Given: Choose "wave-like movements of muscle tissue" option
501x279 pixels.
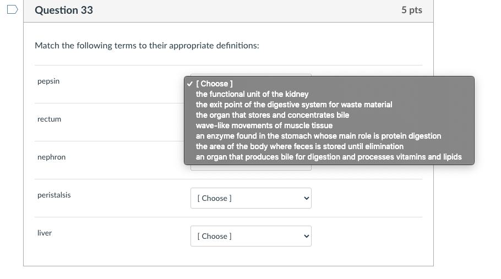Looking at the screenshot, I should (264, 125).
